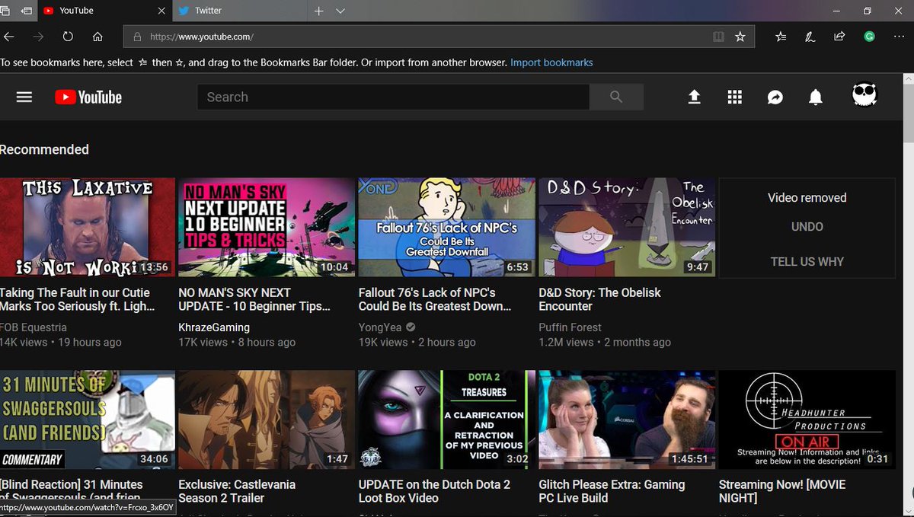Add page to favorites star icon
The image size is (914, 517).
click(740, 36)
